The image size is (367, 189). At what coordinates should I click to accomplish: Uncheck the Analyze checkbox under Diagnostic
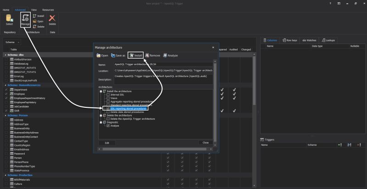pyautogui.click(x=108, y=126)
